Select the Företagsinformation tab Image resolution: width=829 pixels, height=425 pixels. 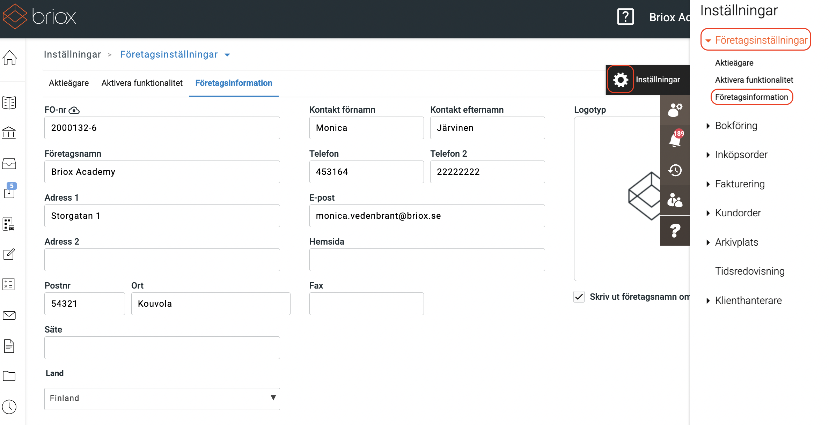(234, 83)
